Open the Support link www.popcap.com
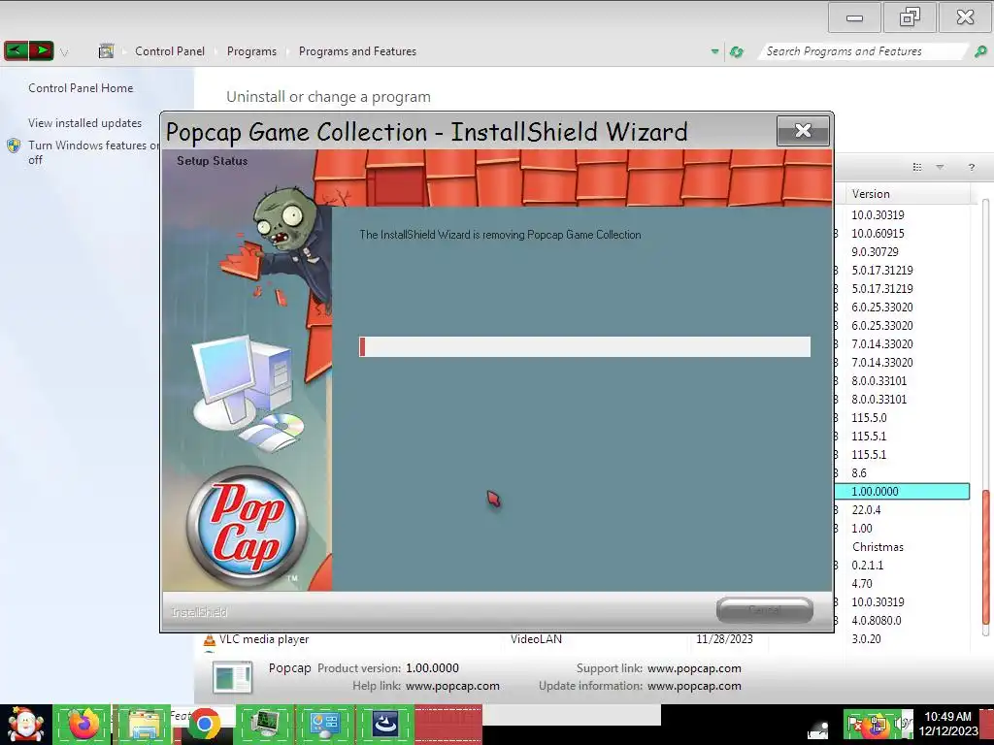 click(x=694, y=668)
